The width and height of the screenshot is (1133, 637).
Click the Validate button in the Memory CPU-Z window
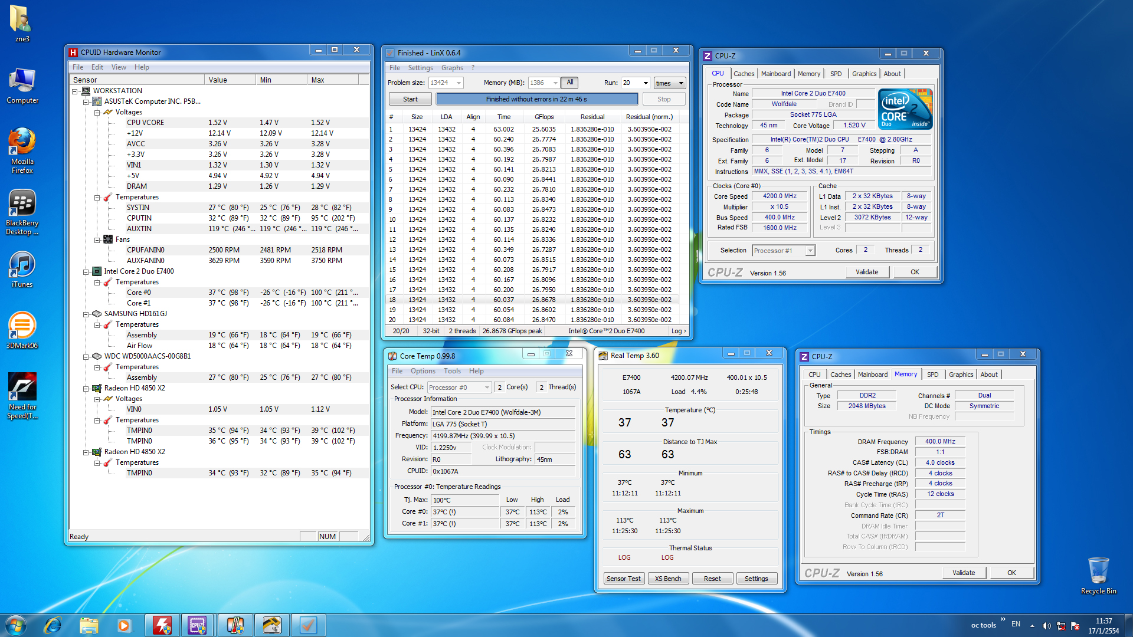point(963,573)
